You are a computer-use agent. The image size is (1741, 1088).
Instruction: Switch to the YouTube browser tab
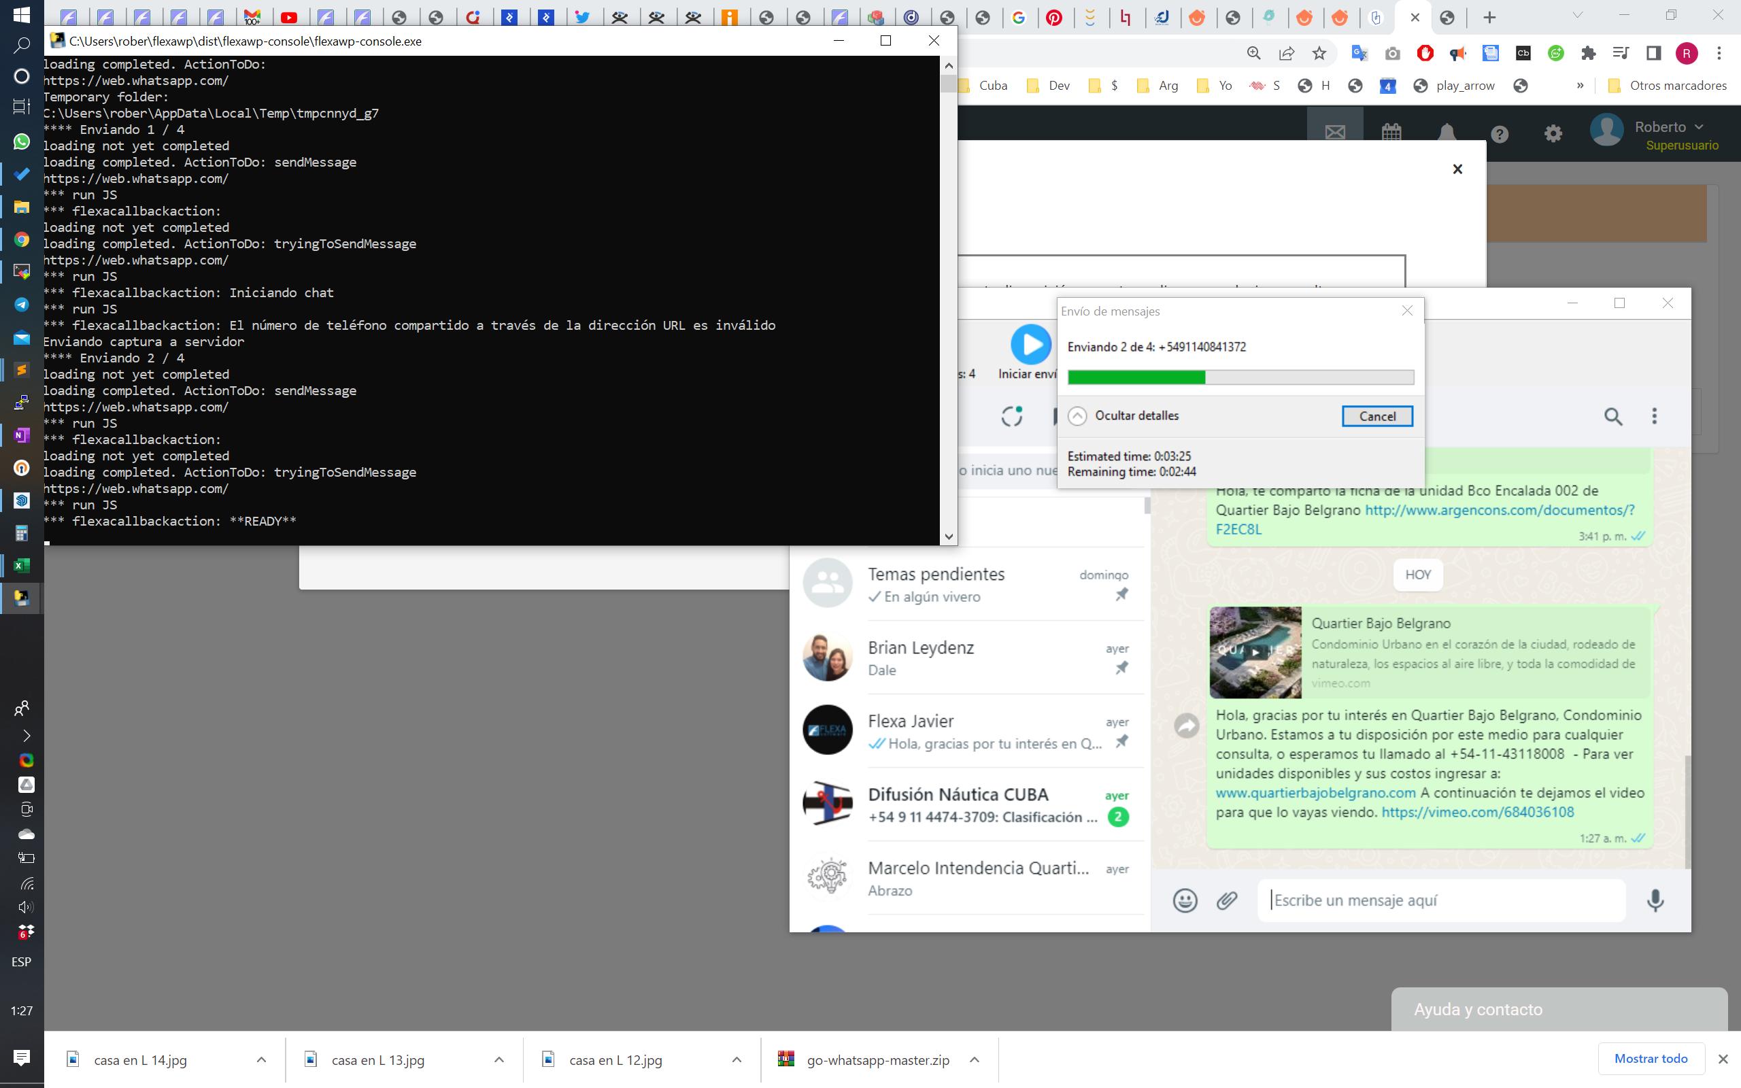pyautogui.click(x=289, y=17)
